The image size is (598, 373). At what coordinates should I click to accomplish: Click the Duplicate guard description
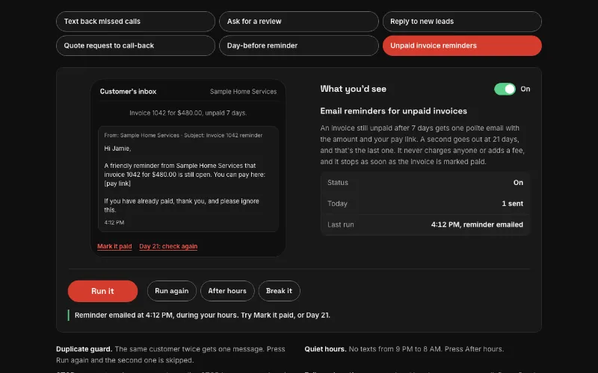pyautogui.click(x=170, y=355)
